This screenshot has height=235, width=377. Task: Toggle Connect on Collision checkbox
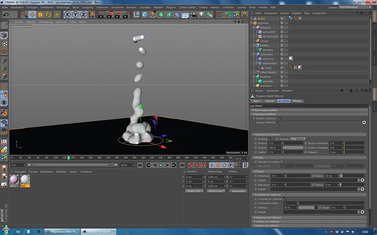click(x=285, y=199)
